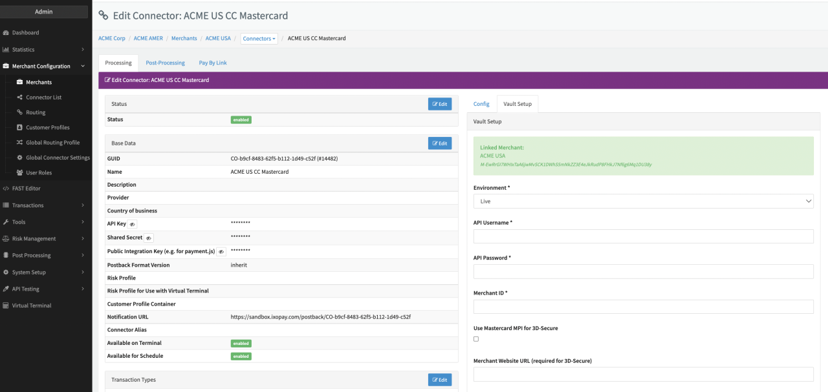The width and height of the screenshot is (828, 392).
Task: Click the API Username input field
Action: [643, 236]
